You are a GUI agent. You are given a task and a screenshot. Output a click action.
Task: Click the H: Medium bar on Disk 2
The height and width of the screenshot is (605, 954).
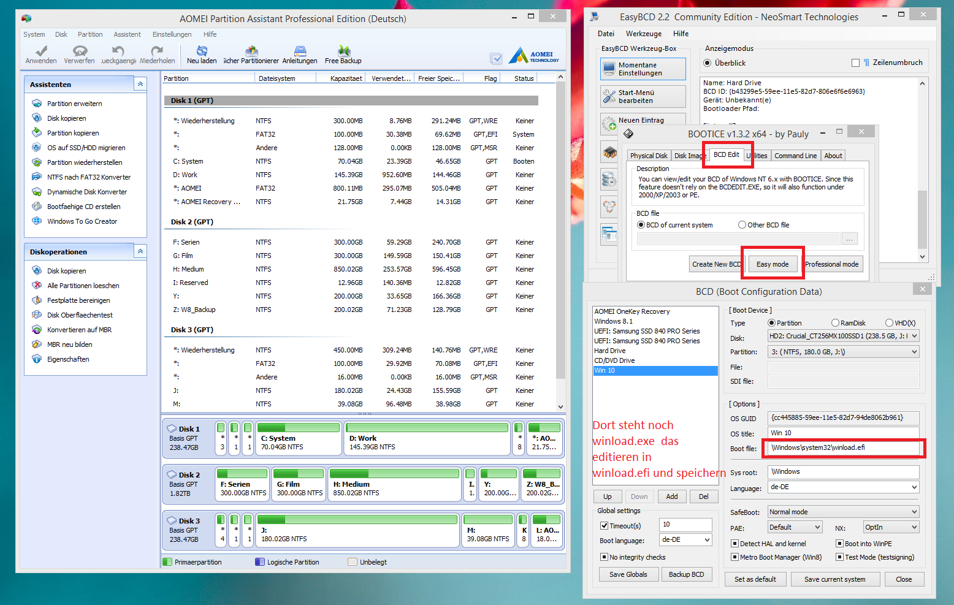395,484
